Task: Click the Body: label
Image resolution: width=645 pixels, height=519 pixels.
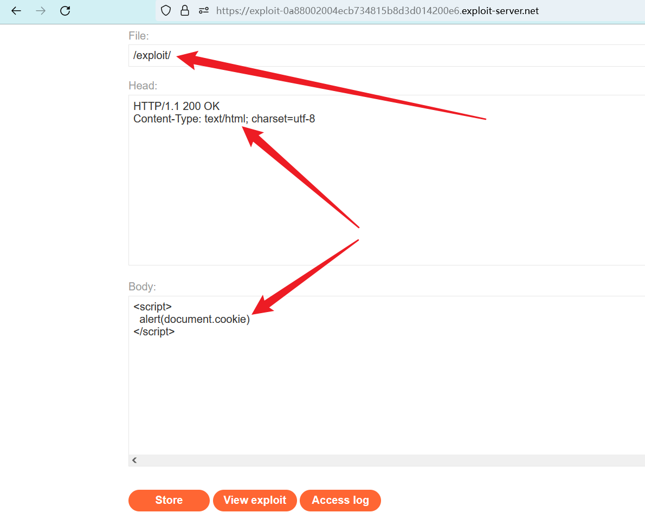Action: [143, 287]
